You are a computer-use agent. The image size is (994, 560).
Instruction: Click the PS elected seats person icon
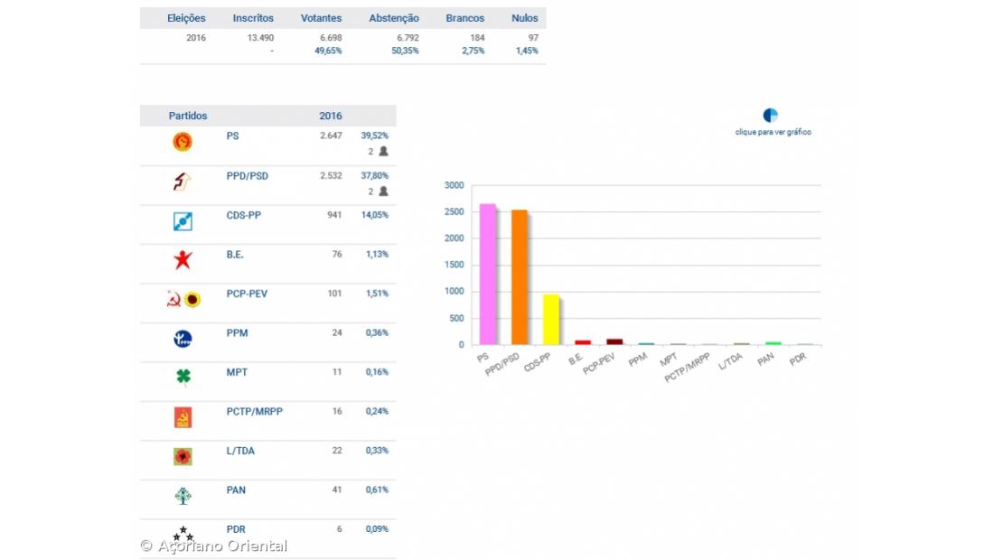tap(383, 152)
